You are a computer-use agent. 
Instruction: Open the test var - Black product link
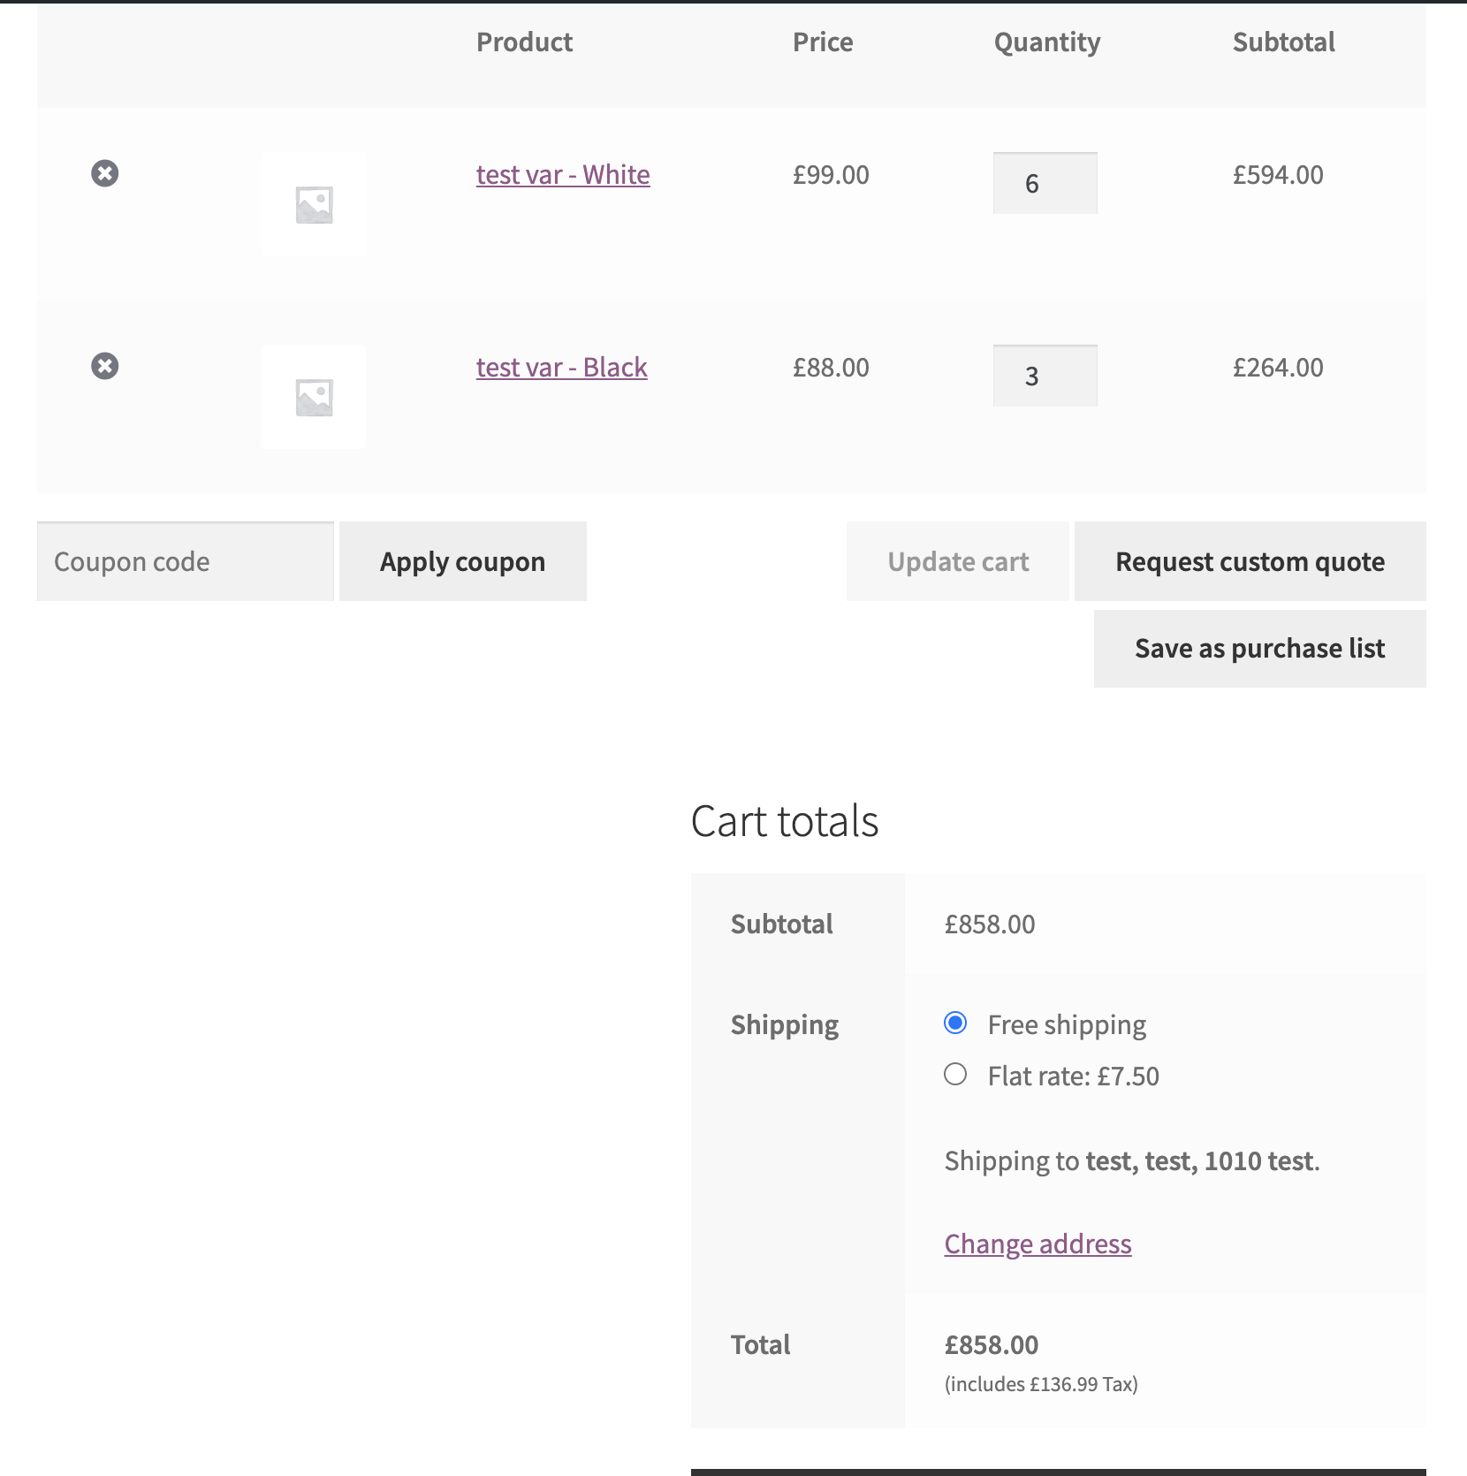562,368
